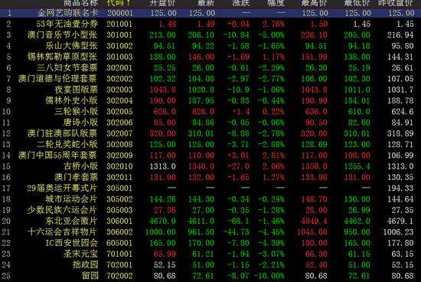Click the -10.84 change value
The height and width of the screenshot is (282, 421).
(x=236, y=35)
